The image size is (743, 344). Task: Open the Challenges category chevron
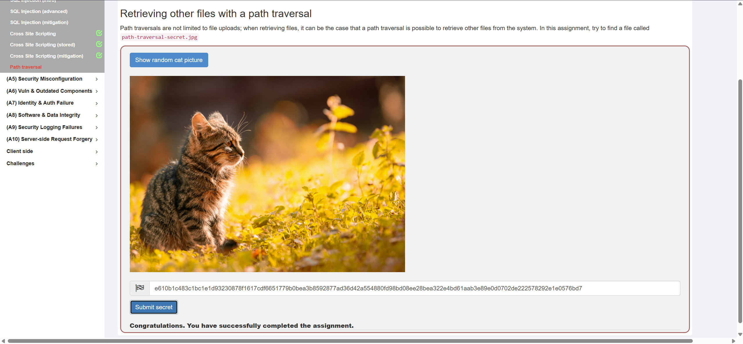(x=97, y=164)
